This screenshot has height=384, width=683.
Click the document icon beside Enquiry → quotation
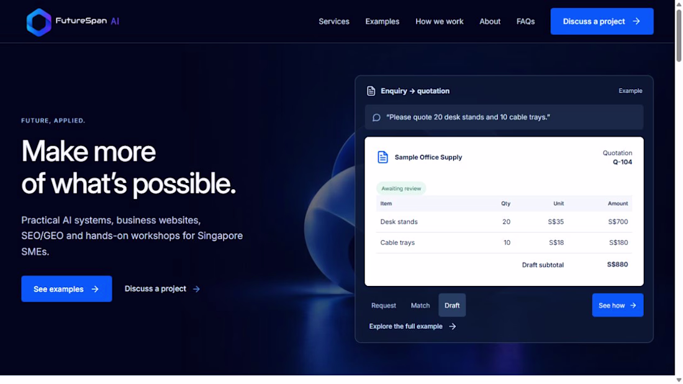pyautogui.click(x=371, y=91)
